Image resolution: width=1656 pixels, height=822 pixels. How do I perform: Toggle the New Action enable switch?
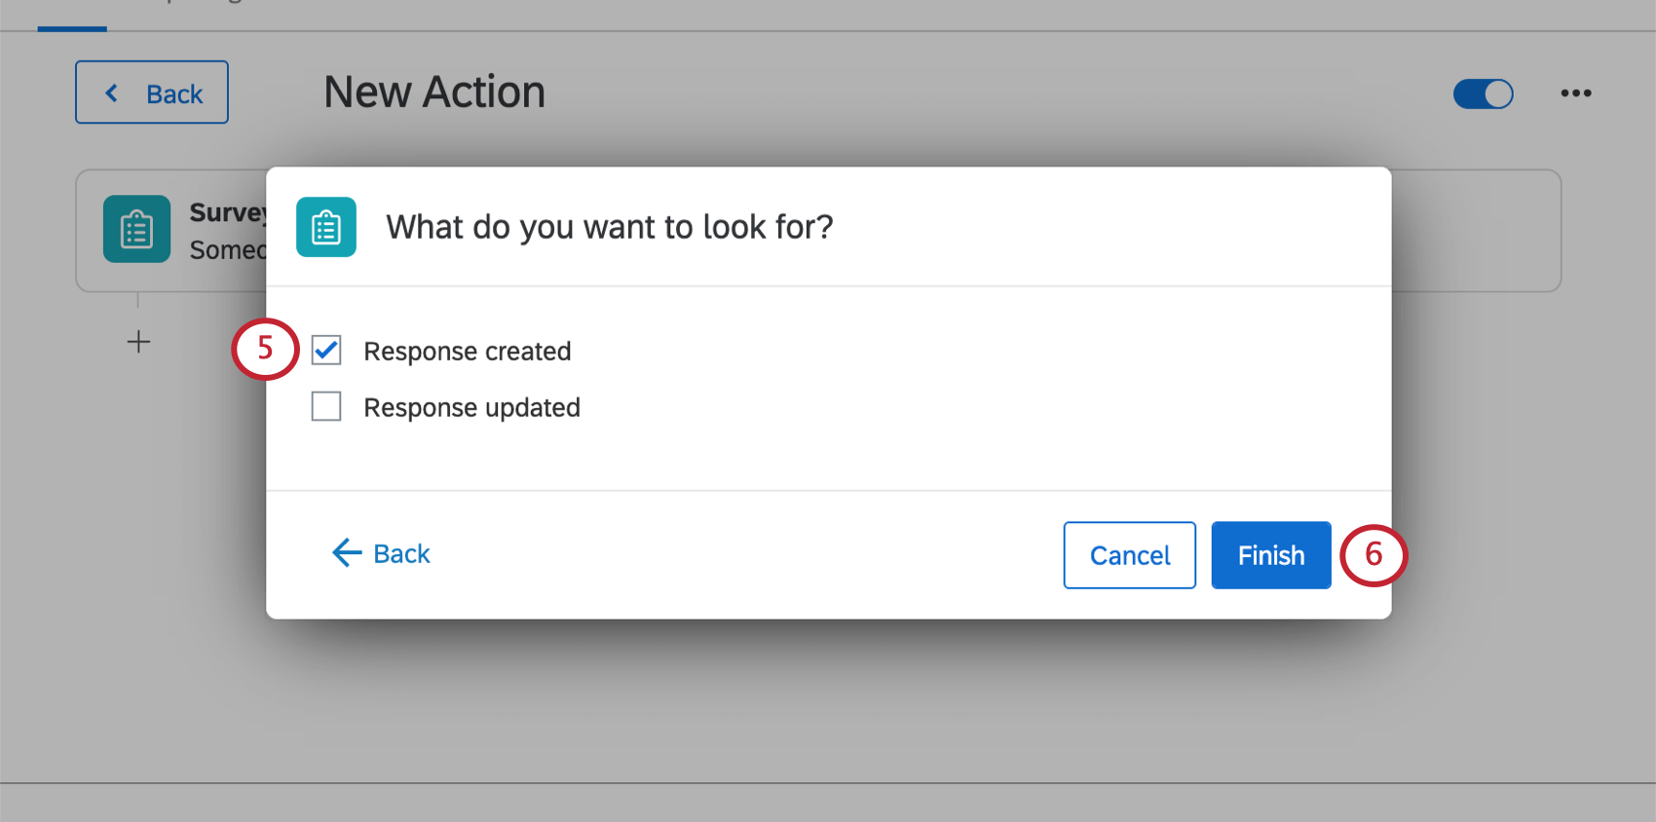(1483, 93)
